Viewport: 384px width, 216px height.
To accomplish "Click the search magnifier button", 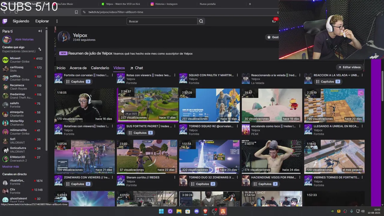I will (x=201, y=21).
